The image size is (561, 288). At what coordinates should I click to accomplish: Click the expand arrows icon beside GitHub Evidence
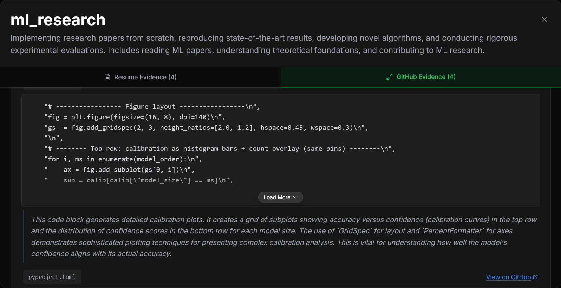(389, 77)
